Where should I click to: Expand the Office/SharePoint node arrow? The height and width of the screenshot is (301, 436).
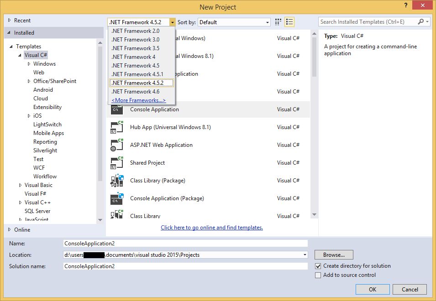tap(29, 81)
